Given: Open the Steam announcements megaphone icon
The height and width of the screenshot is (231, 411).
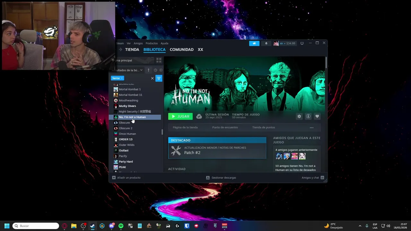Looking at the screenshot, I should pyautogui.click(x=254, y=43).
